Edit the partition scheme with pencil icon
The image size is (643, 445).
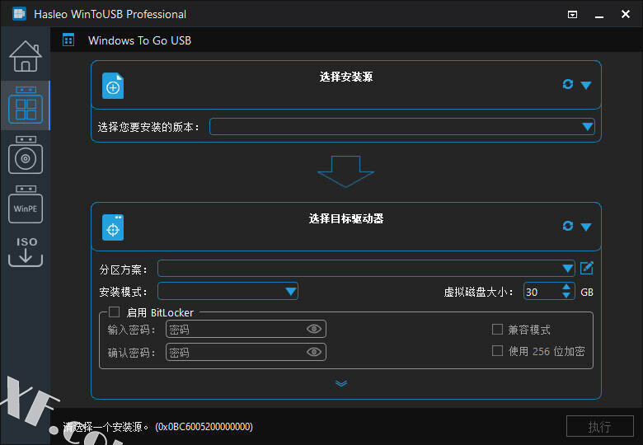point(587,268)
